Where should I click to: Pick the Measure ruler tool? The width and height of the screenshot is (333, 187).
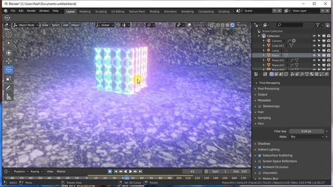(8, 97)
